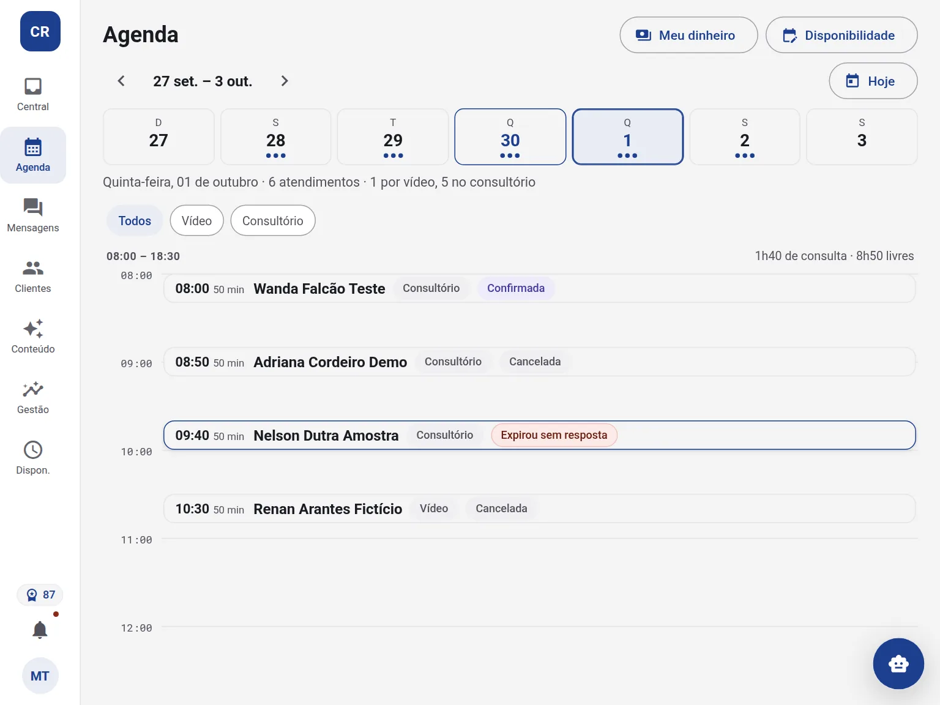Click Consultório tag on Nelson's appointment
940x705 pixels.
(x=445, y=435)
